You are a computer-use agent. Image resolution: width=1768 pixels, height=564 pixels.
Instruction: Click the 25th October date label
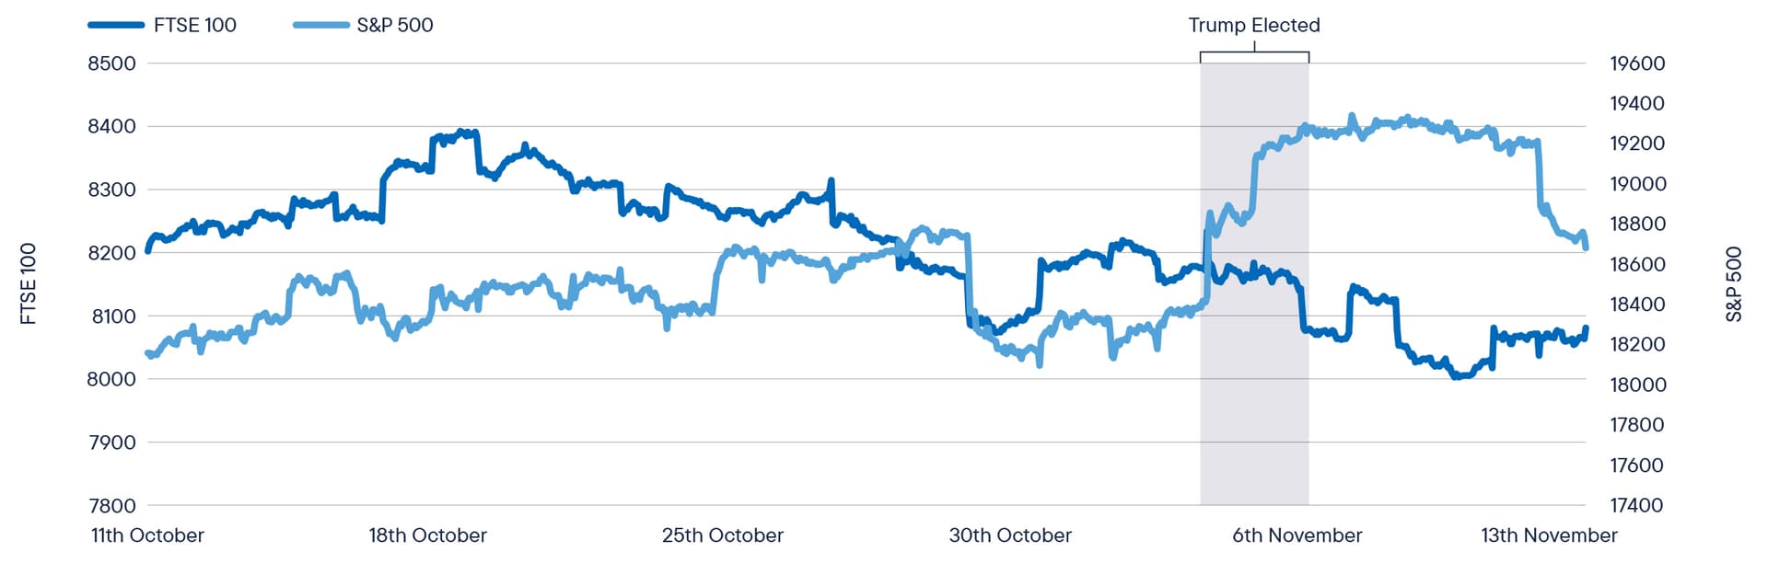tap(722, 535)
